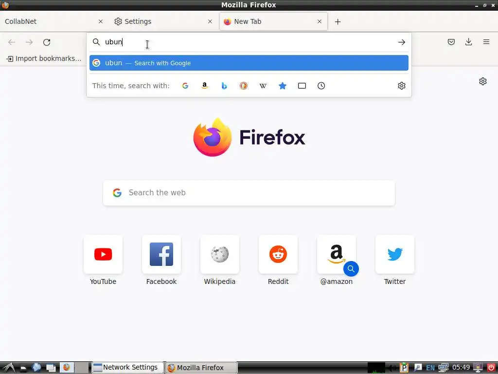Search open tabs using the tabs icon

coord(302,86)
